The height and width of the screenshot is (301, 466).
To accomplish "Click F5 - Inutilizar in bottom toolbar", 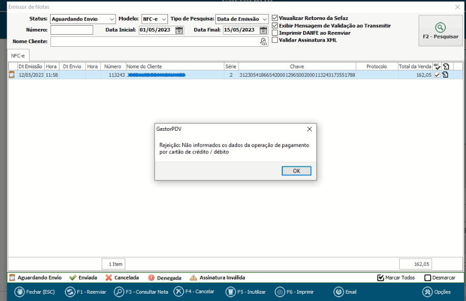I will [246, 292].
